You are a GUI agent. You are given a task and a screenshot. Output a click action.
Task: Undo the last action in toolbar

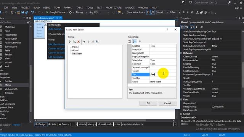click(x=32, y=12)
